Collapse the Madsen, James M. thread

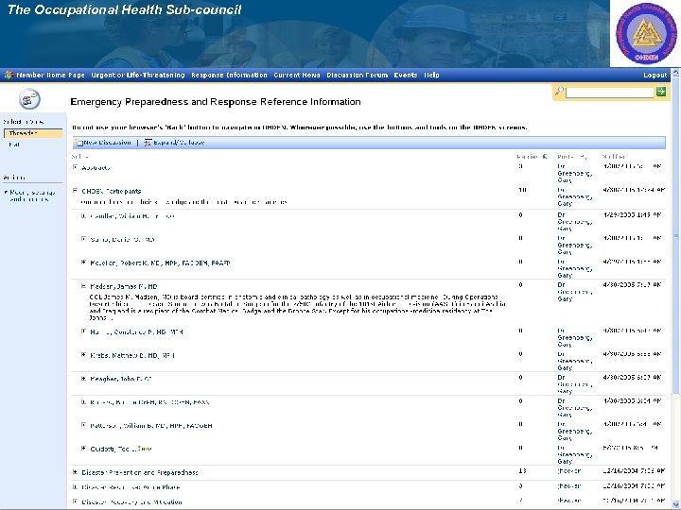(83, 286)
